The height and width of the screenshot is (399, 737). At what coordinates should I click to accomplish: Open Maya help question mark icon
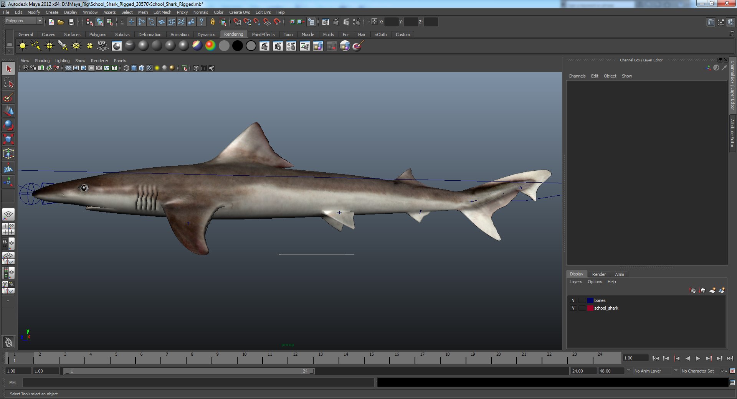(201, 22)
